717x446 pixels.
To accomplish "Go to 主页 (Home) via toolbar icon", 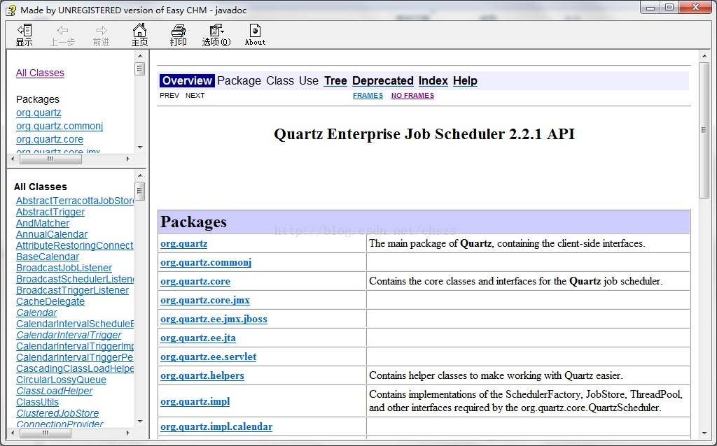I will tap(139, 35).
